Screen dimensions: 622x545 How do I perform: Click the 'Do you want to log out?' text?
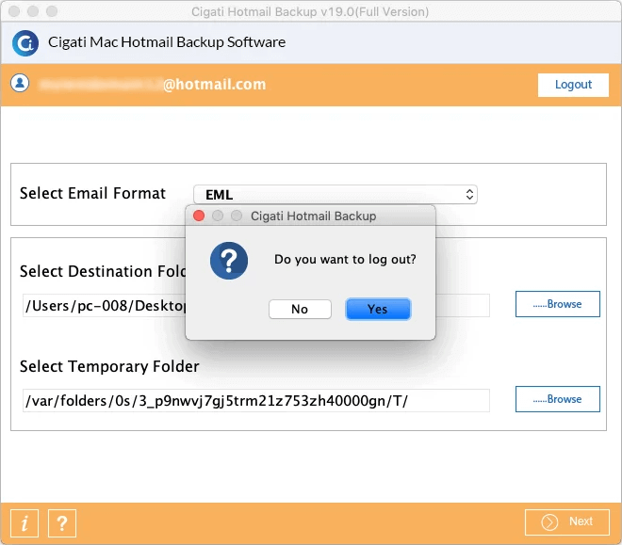tap(345, 260)
